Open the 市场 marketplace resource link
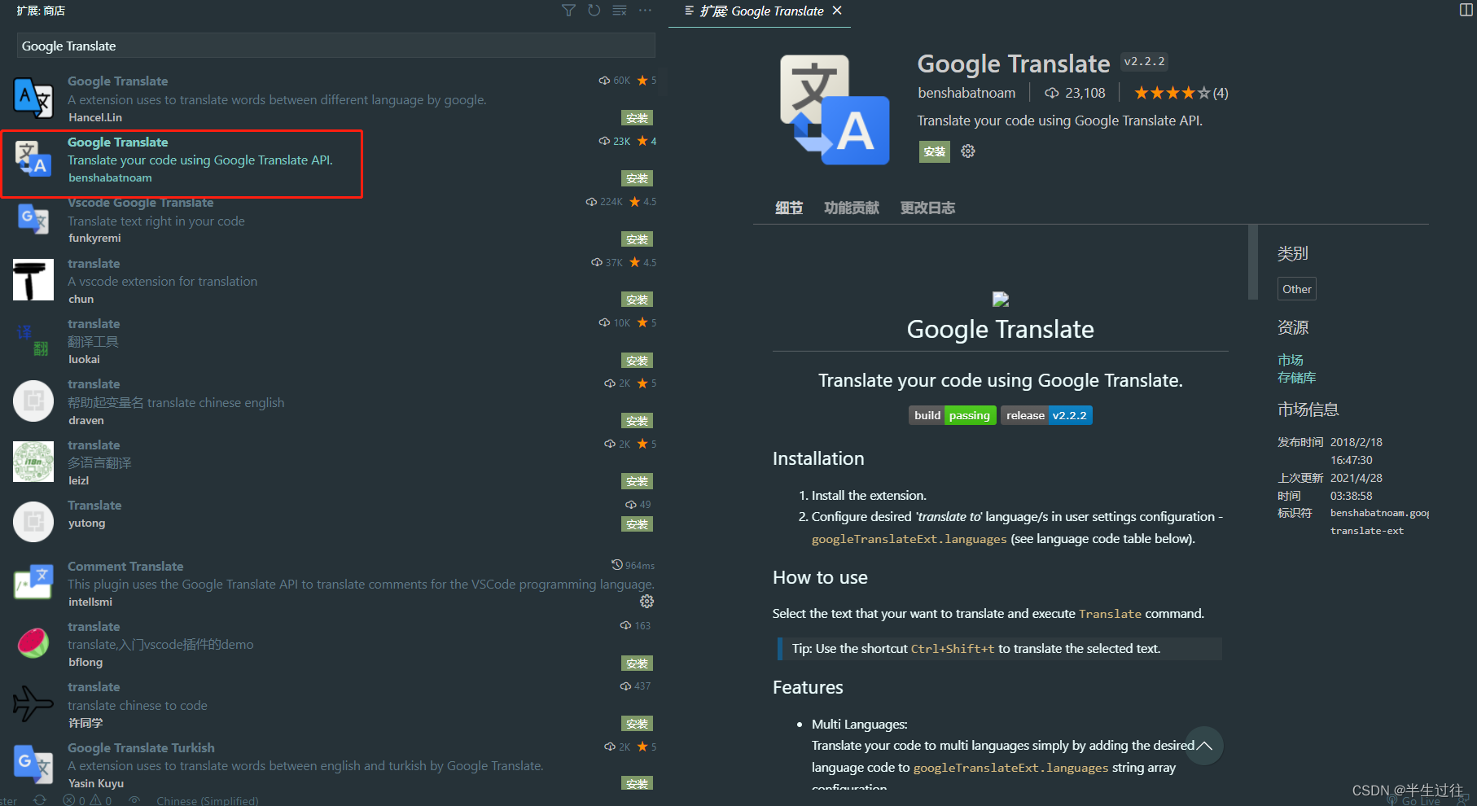1477x806 pixels. click(x=1291, y=360)
